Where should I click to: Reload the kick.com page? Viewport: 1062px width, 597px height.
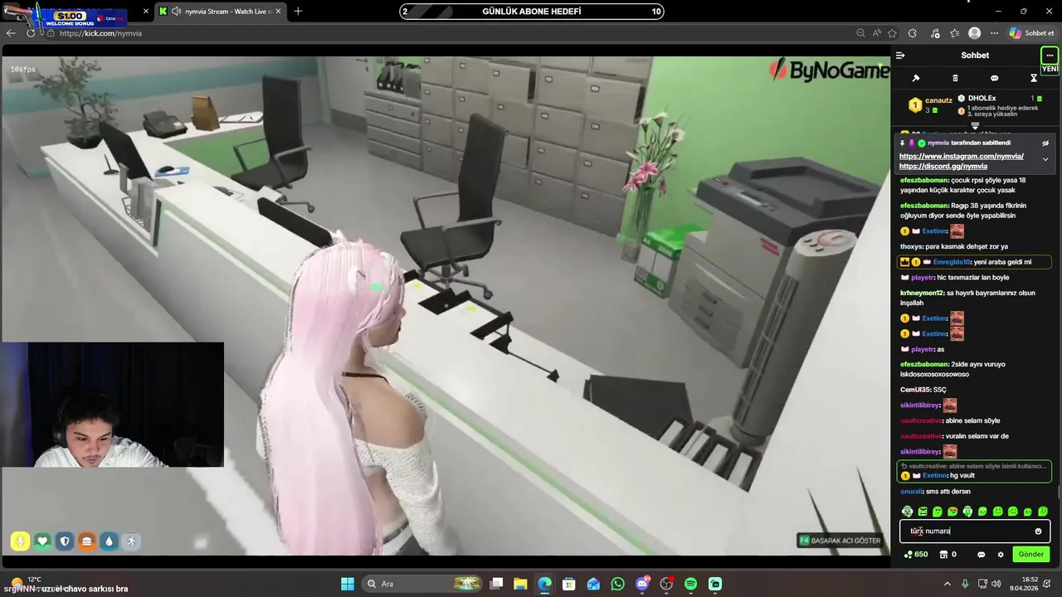(32, 33)
